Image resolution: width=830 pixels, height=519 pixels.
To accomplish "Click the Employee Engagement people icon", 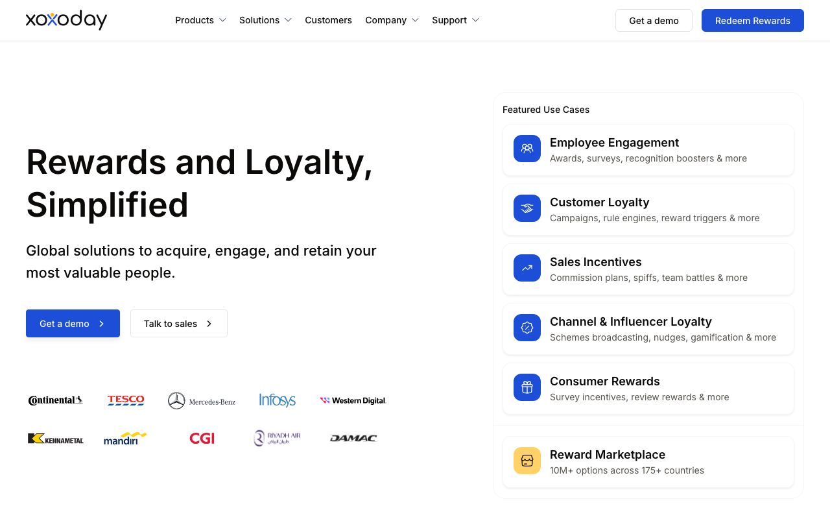I will click(527, 149).
